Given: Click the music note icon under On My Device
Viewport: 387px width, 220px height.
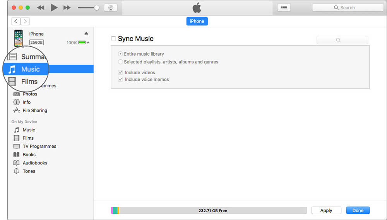Looking at the screenshot, I should point(17,130).
